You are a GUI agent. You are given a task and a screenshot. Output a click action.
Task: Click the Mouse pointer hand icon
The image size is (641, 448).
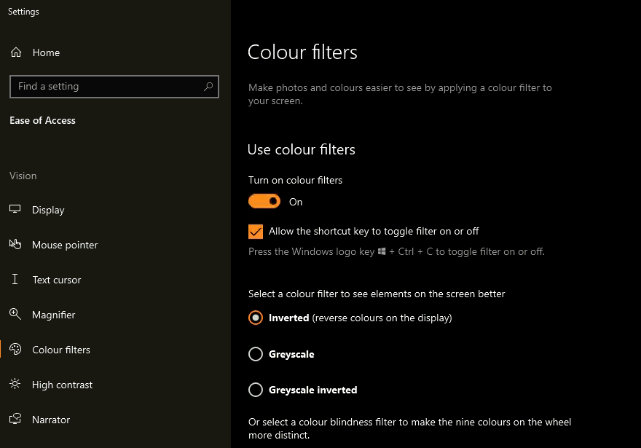(15, 245)
